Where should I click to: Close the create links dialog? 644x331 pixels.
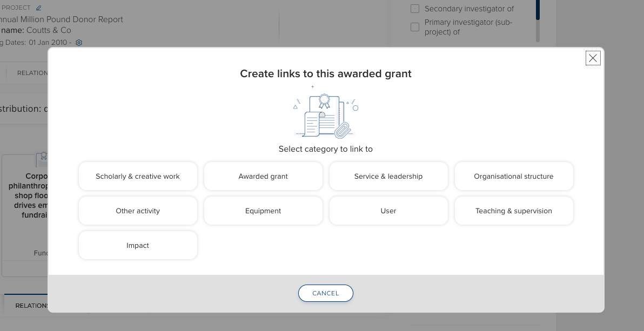point(593,58)
